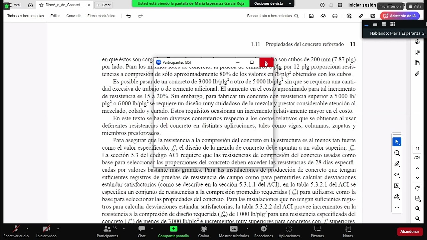
Task: Open Firma electrónica menu
Action: (x=101, y=16)
